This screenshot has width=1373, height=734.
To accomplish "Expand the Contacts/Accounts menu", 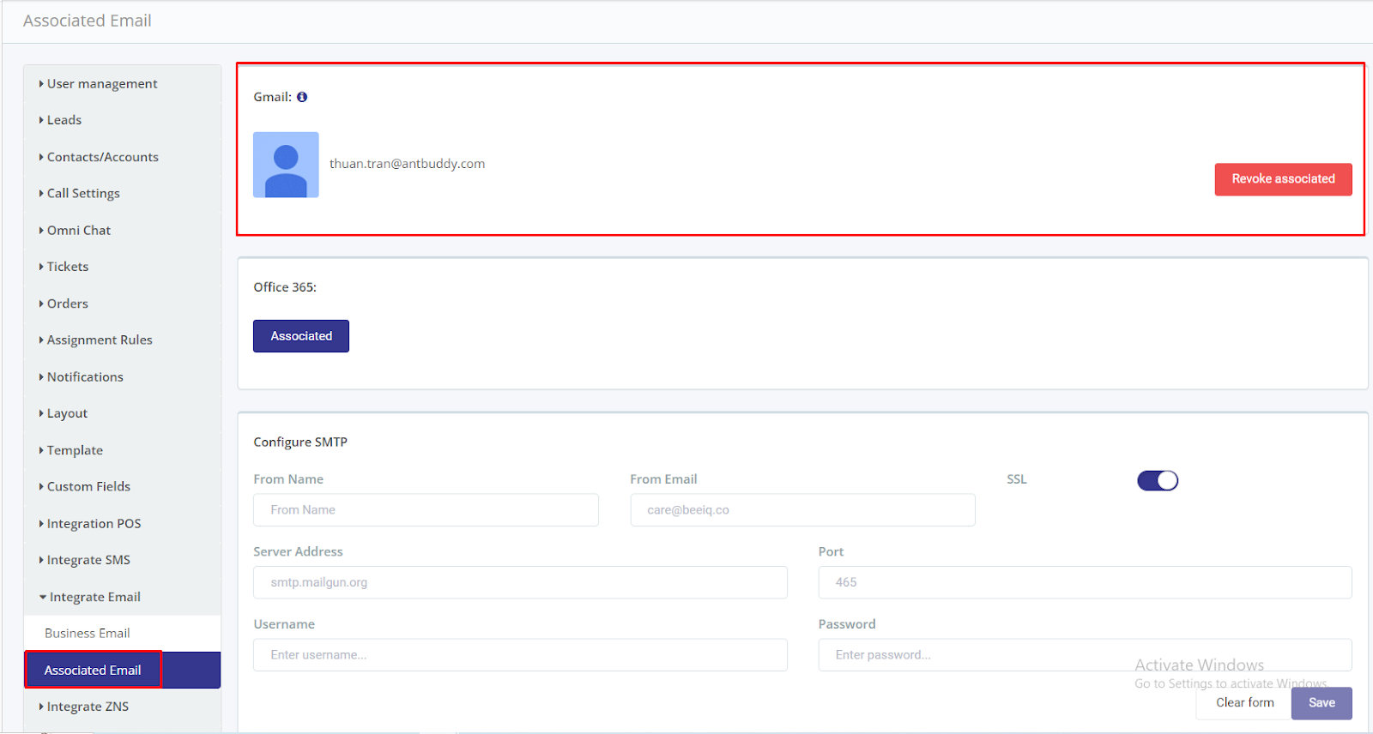I will tap(122, 157).
